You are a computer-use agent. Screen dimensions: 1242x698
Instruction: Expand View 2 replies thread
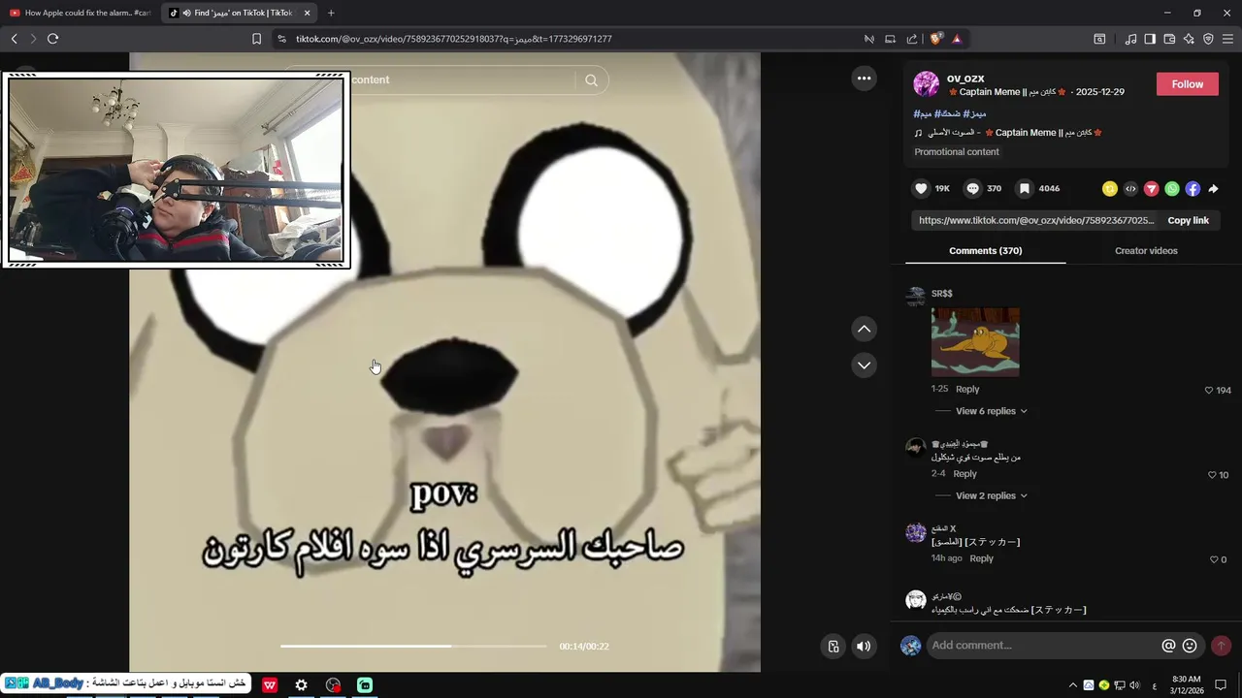(x=991, y=495)
